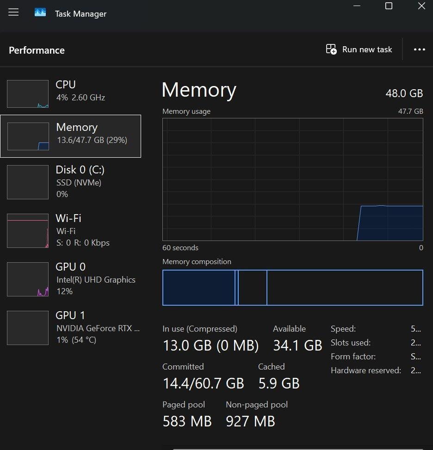Click the GPU 0 usage mini graph
The height and width of the screenshot is (450, 433).
pyautogui.click(x=28, y=279)
